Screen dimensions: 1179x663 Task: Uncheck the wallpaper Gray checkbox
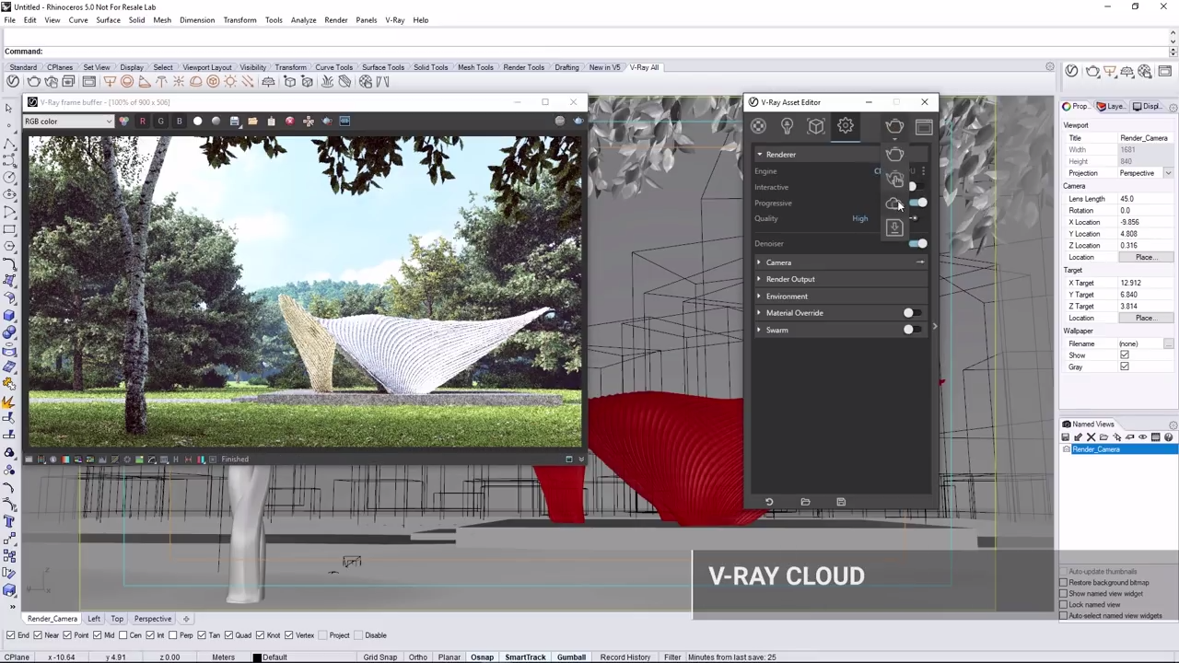pos(1124,367)
